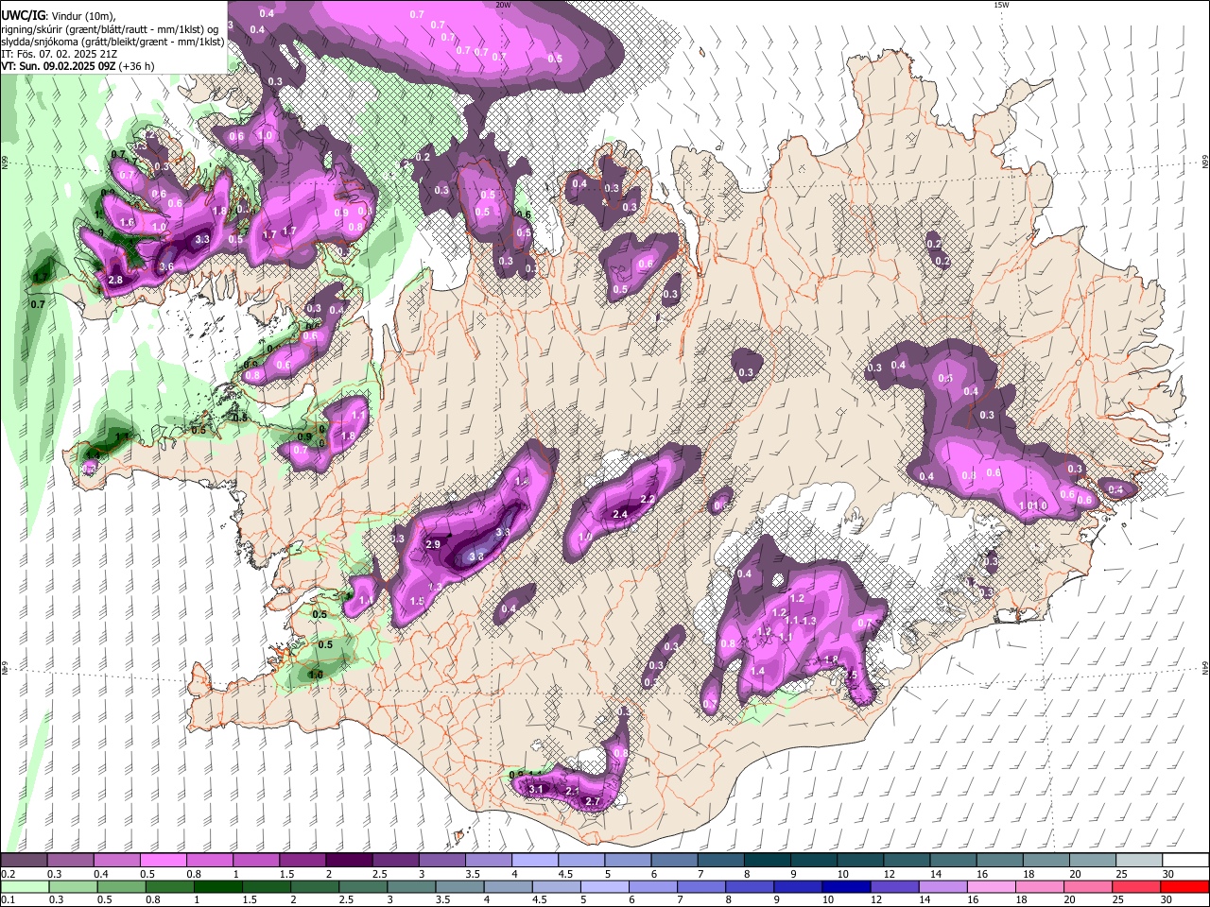
Task: Click the light lavender 4–4.5 snow legend swatch
Action: coord(534,860)
